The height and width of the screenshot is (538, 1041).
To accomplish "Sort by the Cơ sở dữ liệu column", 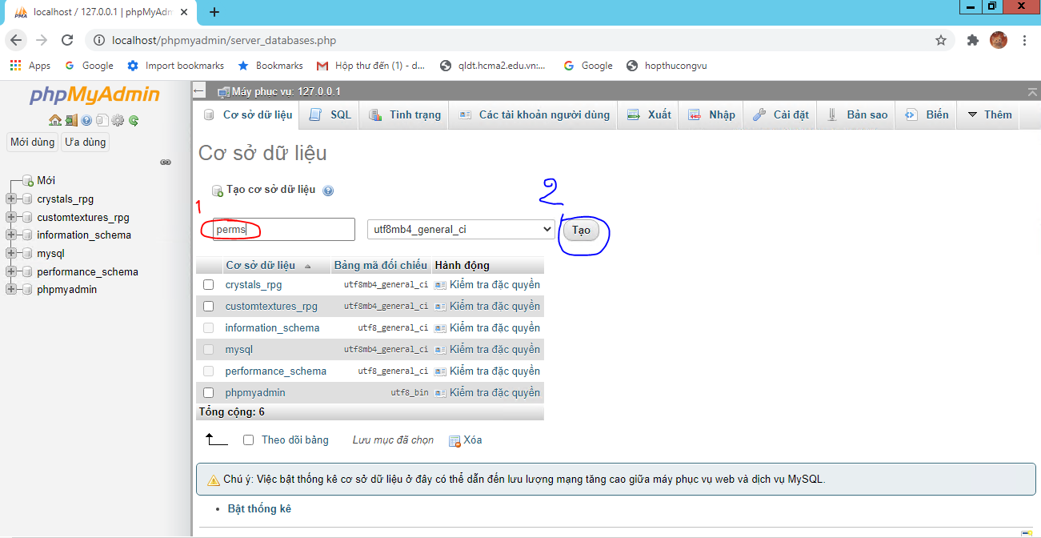I will [260, 265].
